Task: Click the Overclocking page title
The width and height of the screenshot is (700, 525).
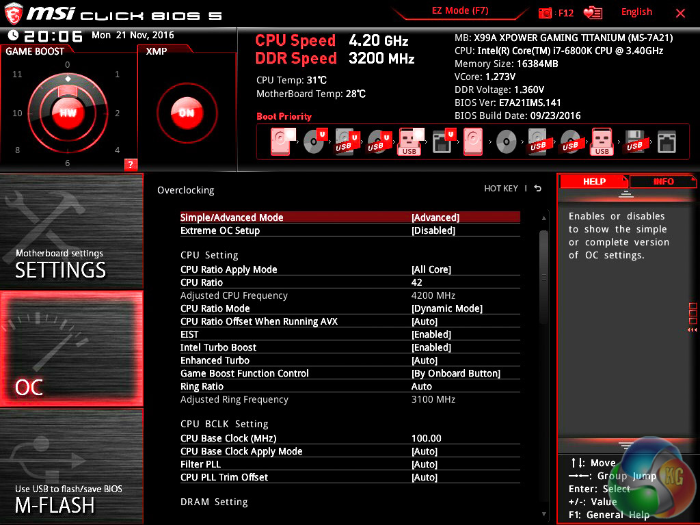Action: coord(186,190)
